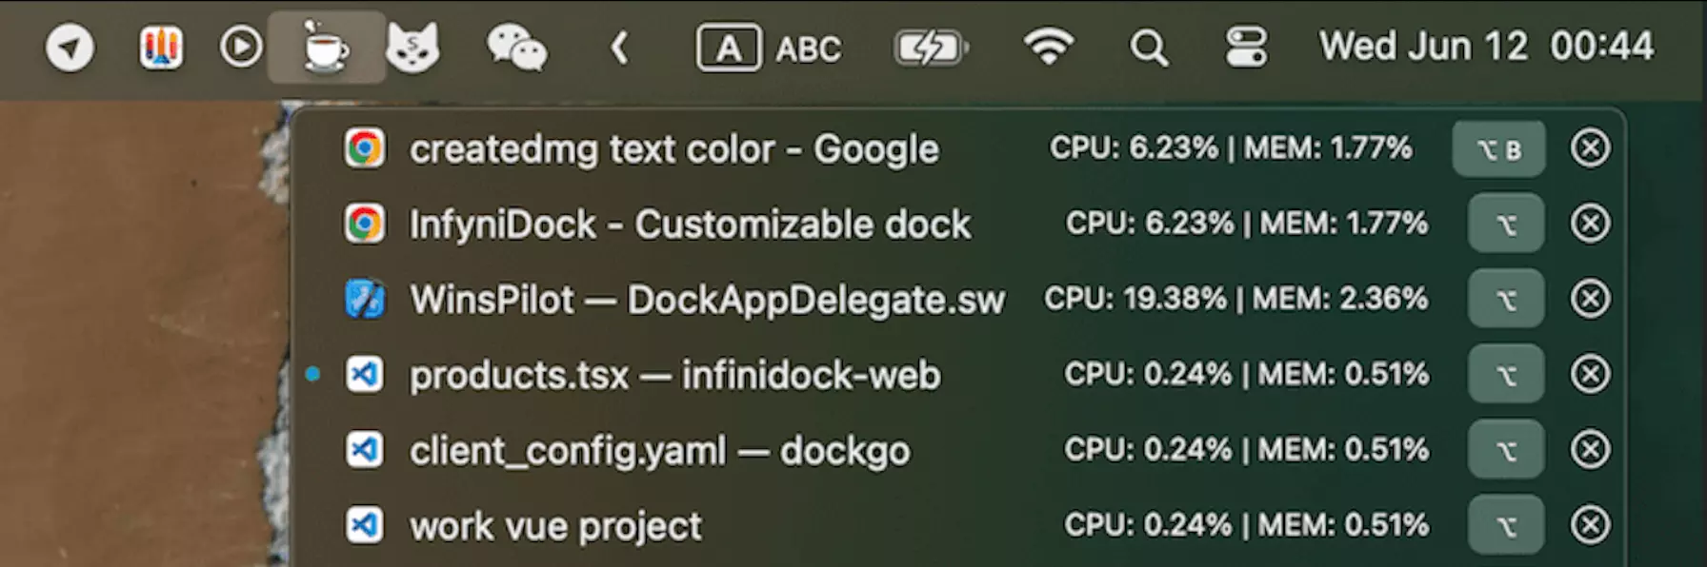Set shortcut for work vue project row

pos(1506,524)
